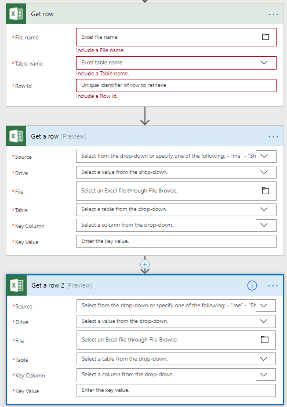287x407 pixels.
Task: Expand the Key Column dropdown in Get a row
Action: 264,225
